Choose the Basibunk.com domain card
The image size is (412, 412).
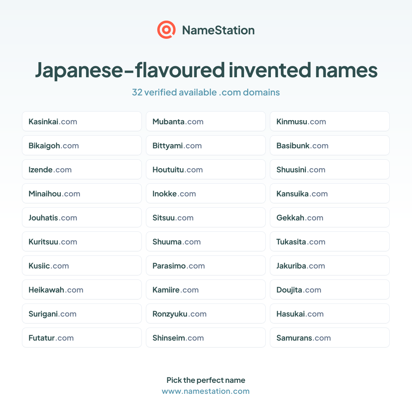click(x=330, y=145)
